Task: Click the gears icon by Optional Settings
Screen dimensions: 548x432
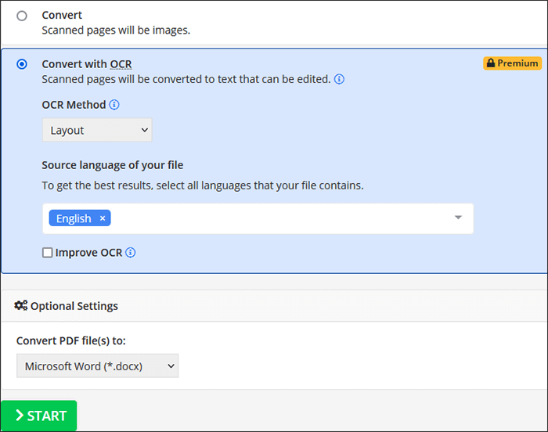Action: [21, 306]
